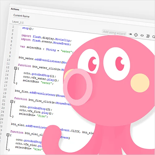Click the import flash.display.MovieClip line

pyautogui.click(x=46, y=38)
